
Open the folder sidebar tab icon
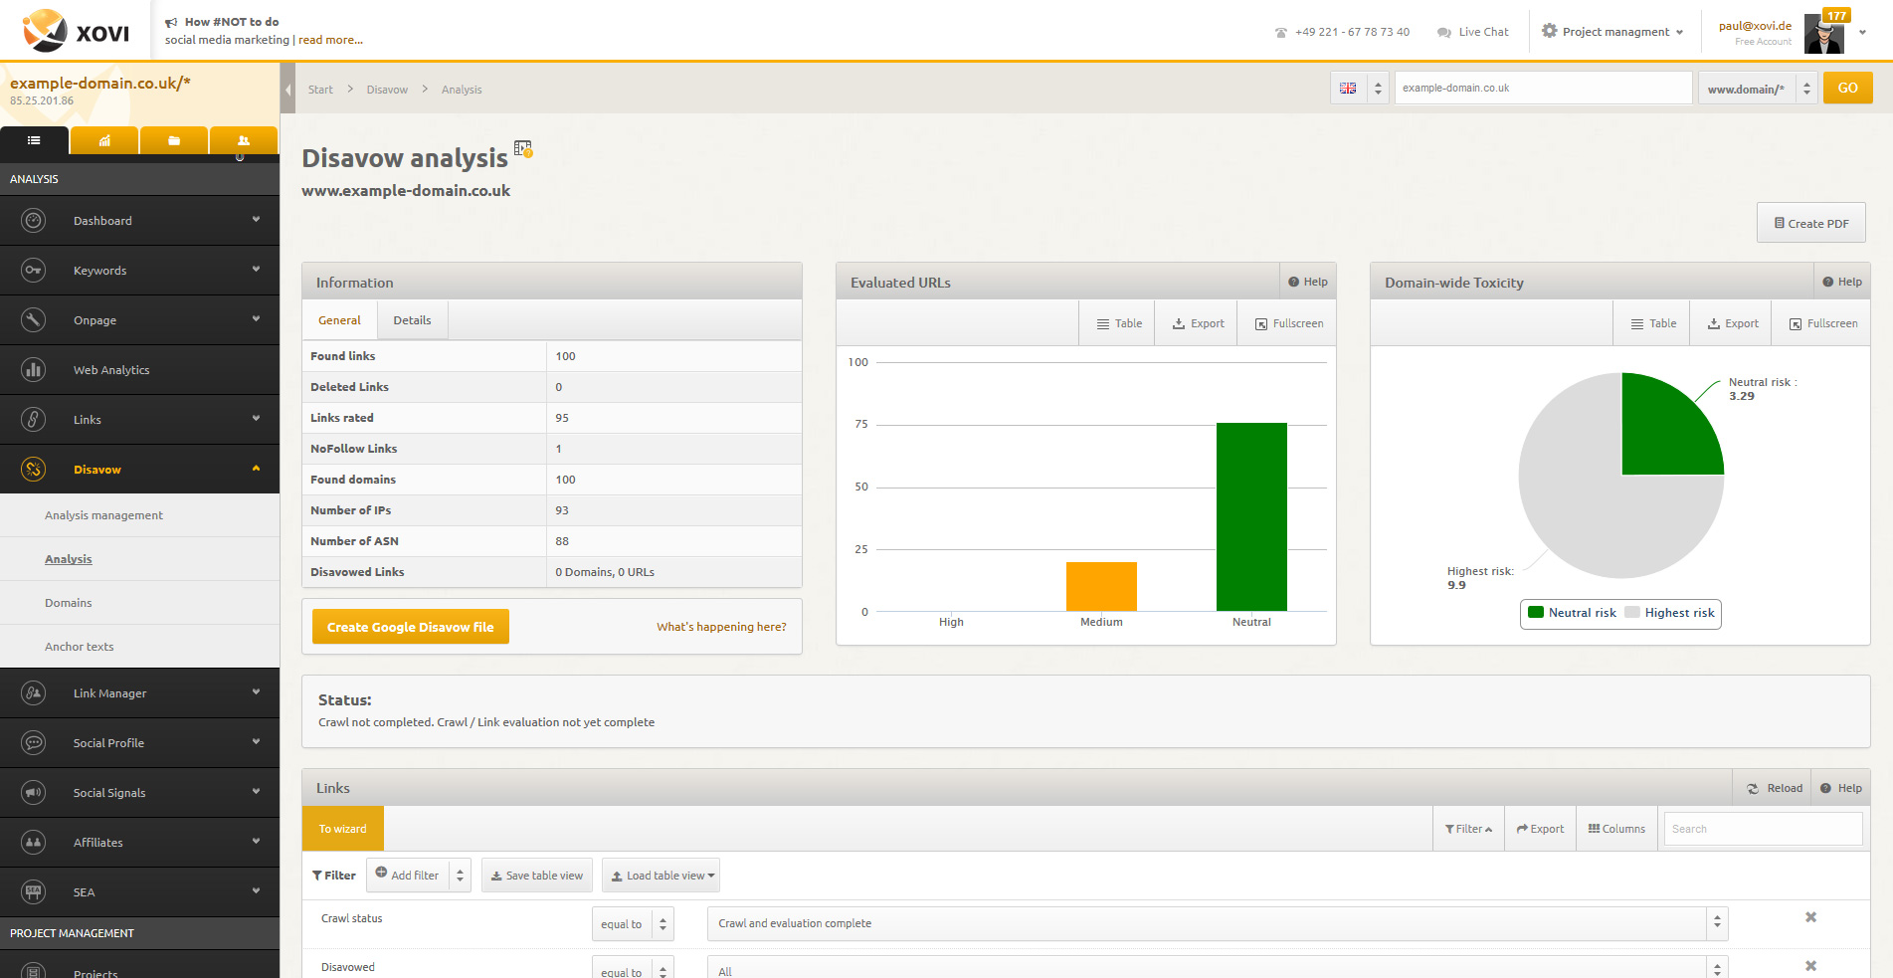tap(174, 140)
